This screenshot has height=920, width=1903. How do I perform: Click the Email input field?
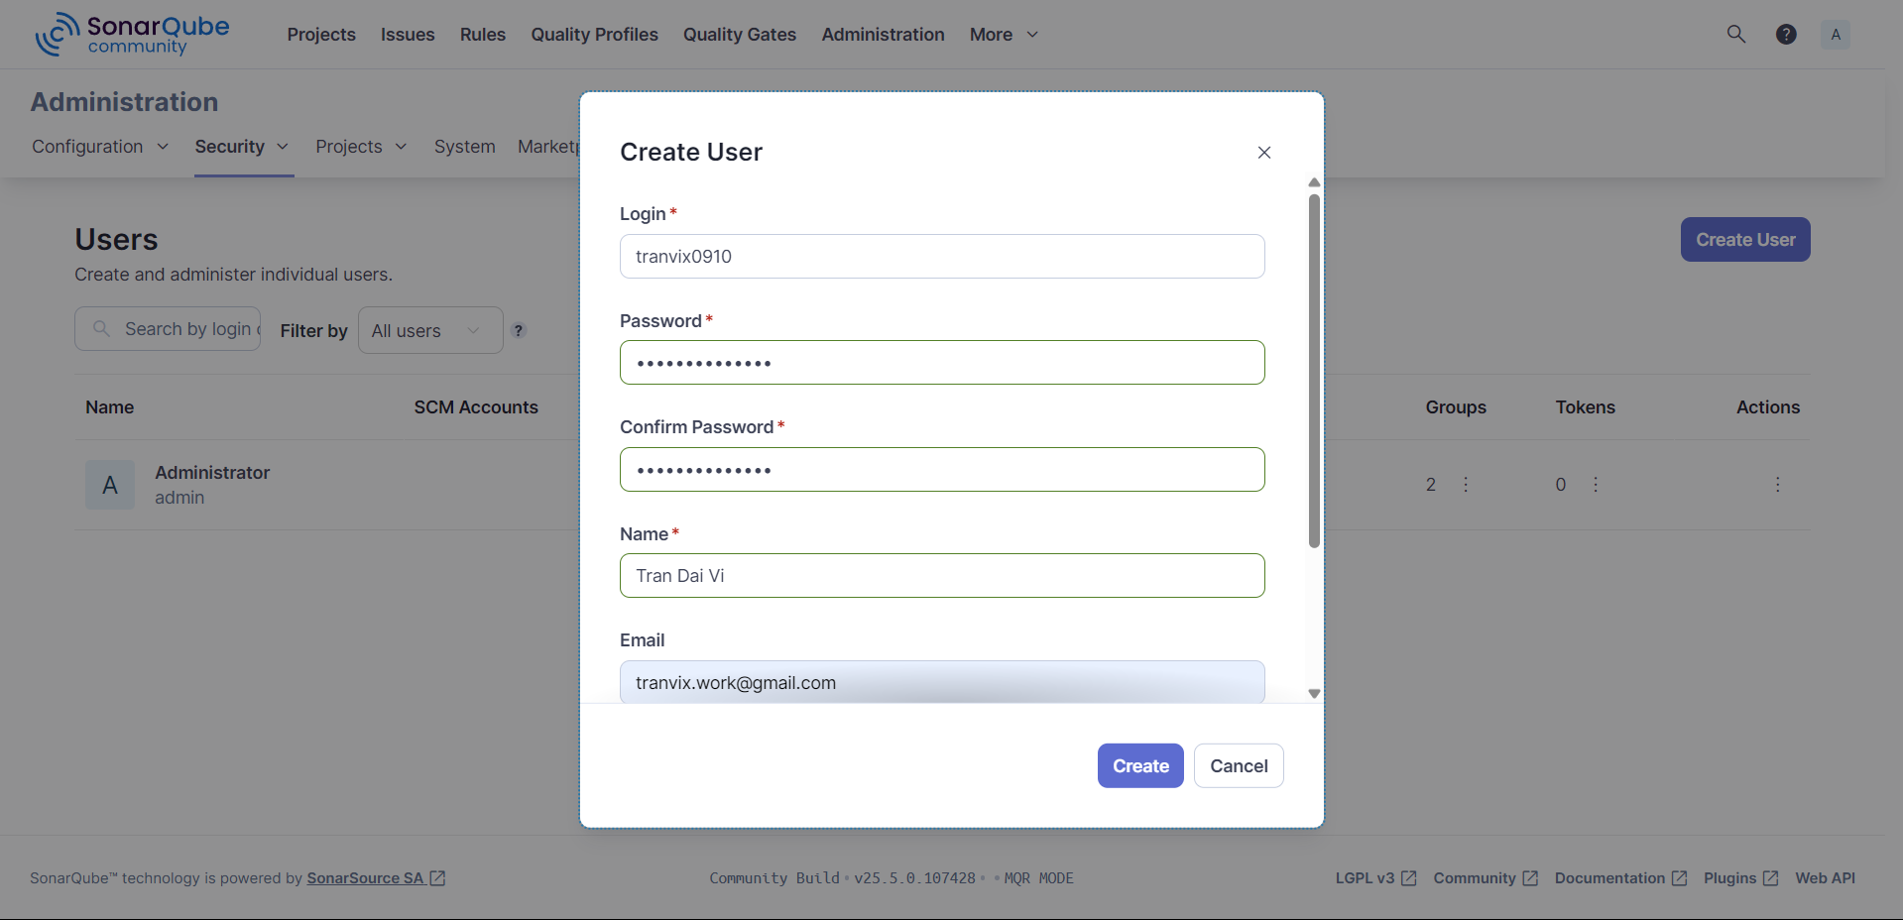(941, 682)
